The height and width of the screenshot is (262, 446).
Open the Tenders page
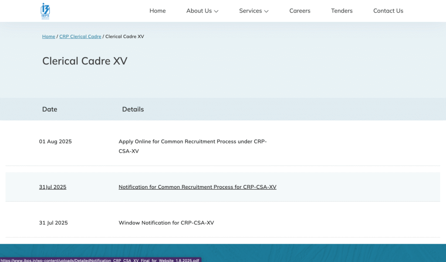click(341, 11)
